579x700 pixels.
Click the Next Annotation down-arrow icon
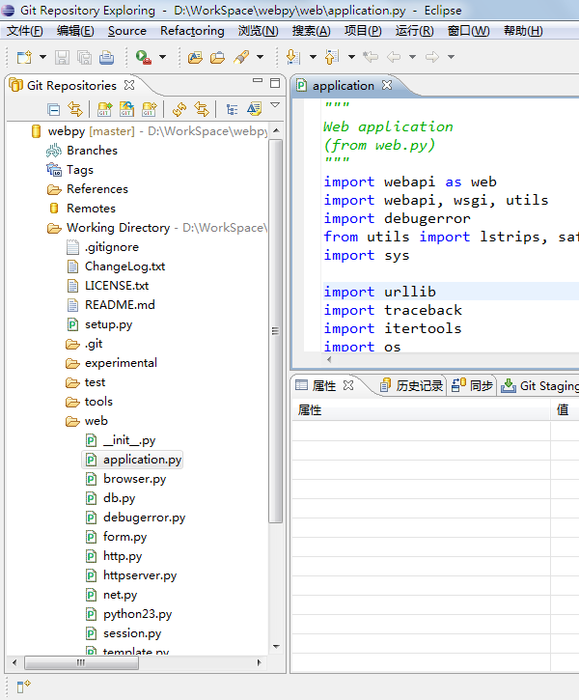click(x=293, y=57)
